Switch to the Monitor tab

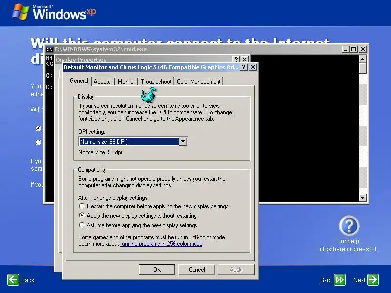tap(126, 82)
